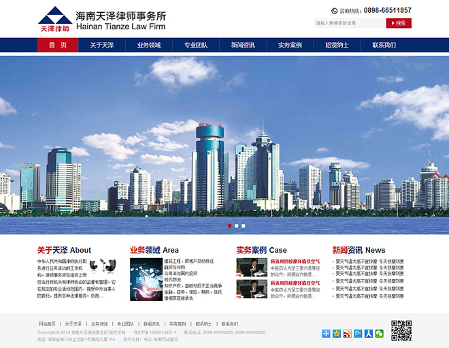
Task: Click the search keyword input field
Action: tap(349, 23)
